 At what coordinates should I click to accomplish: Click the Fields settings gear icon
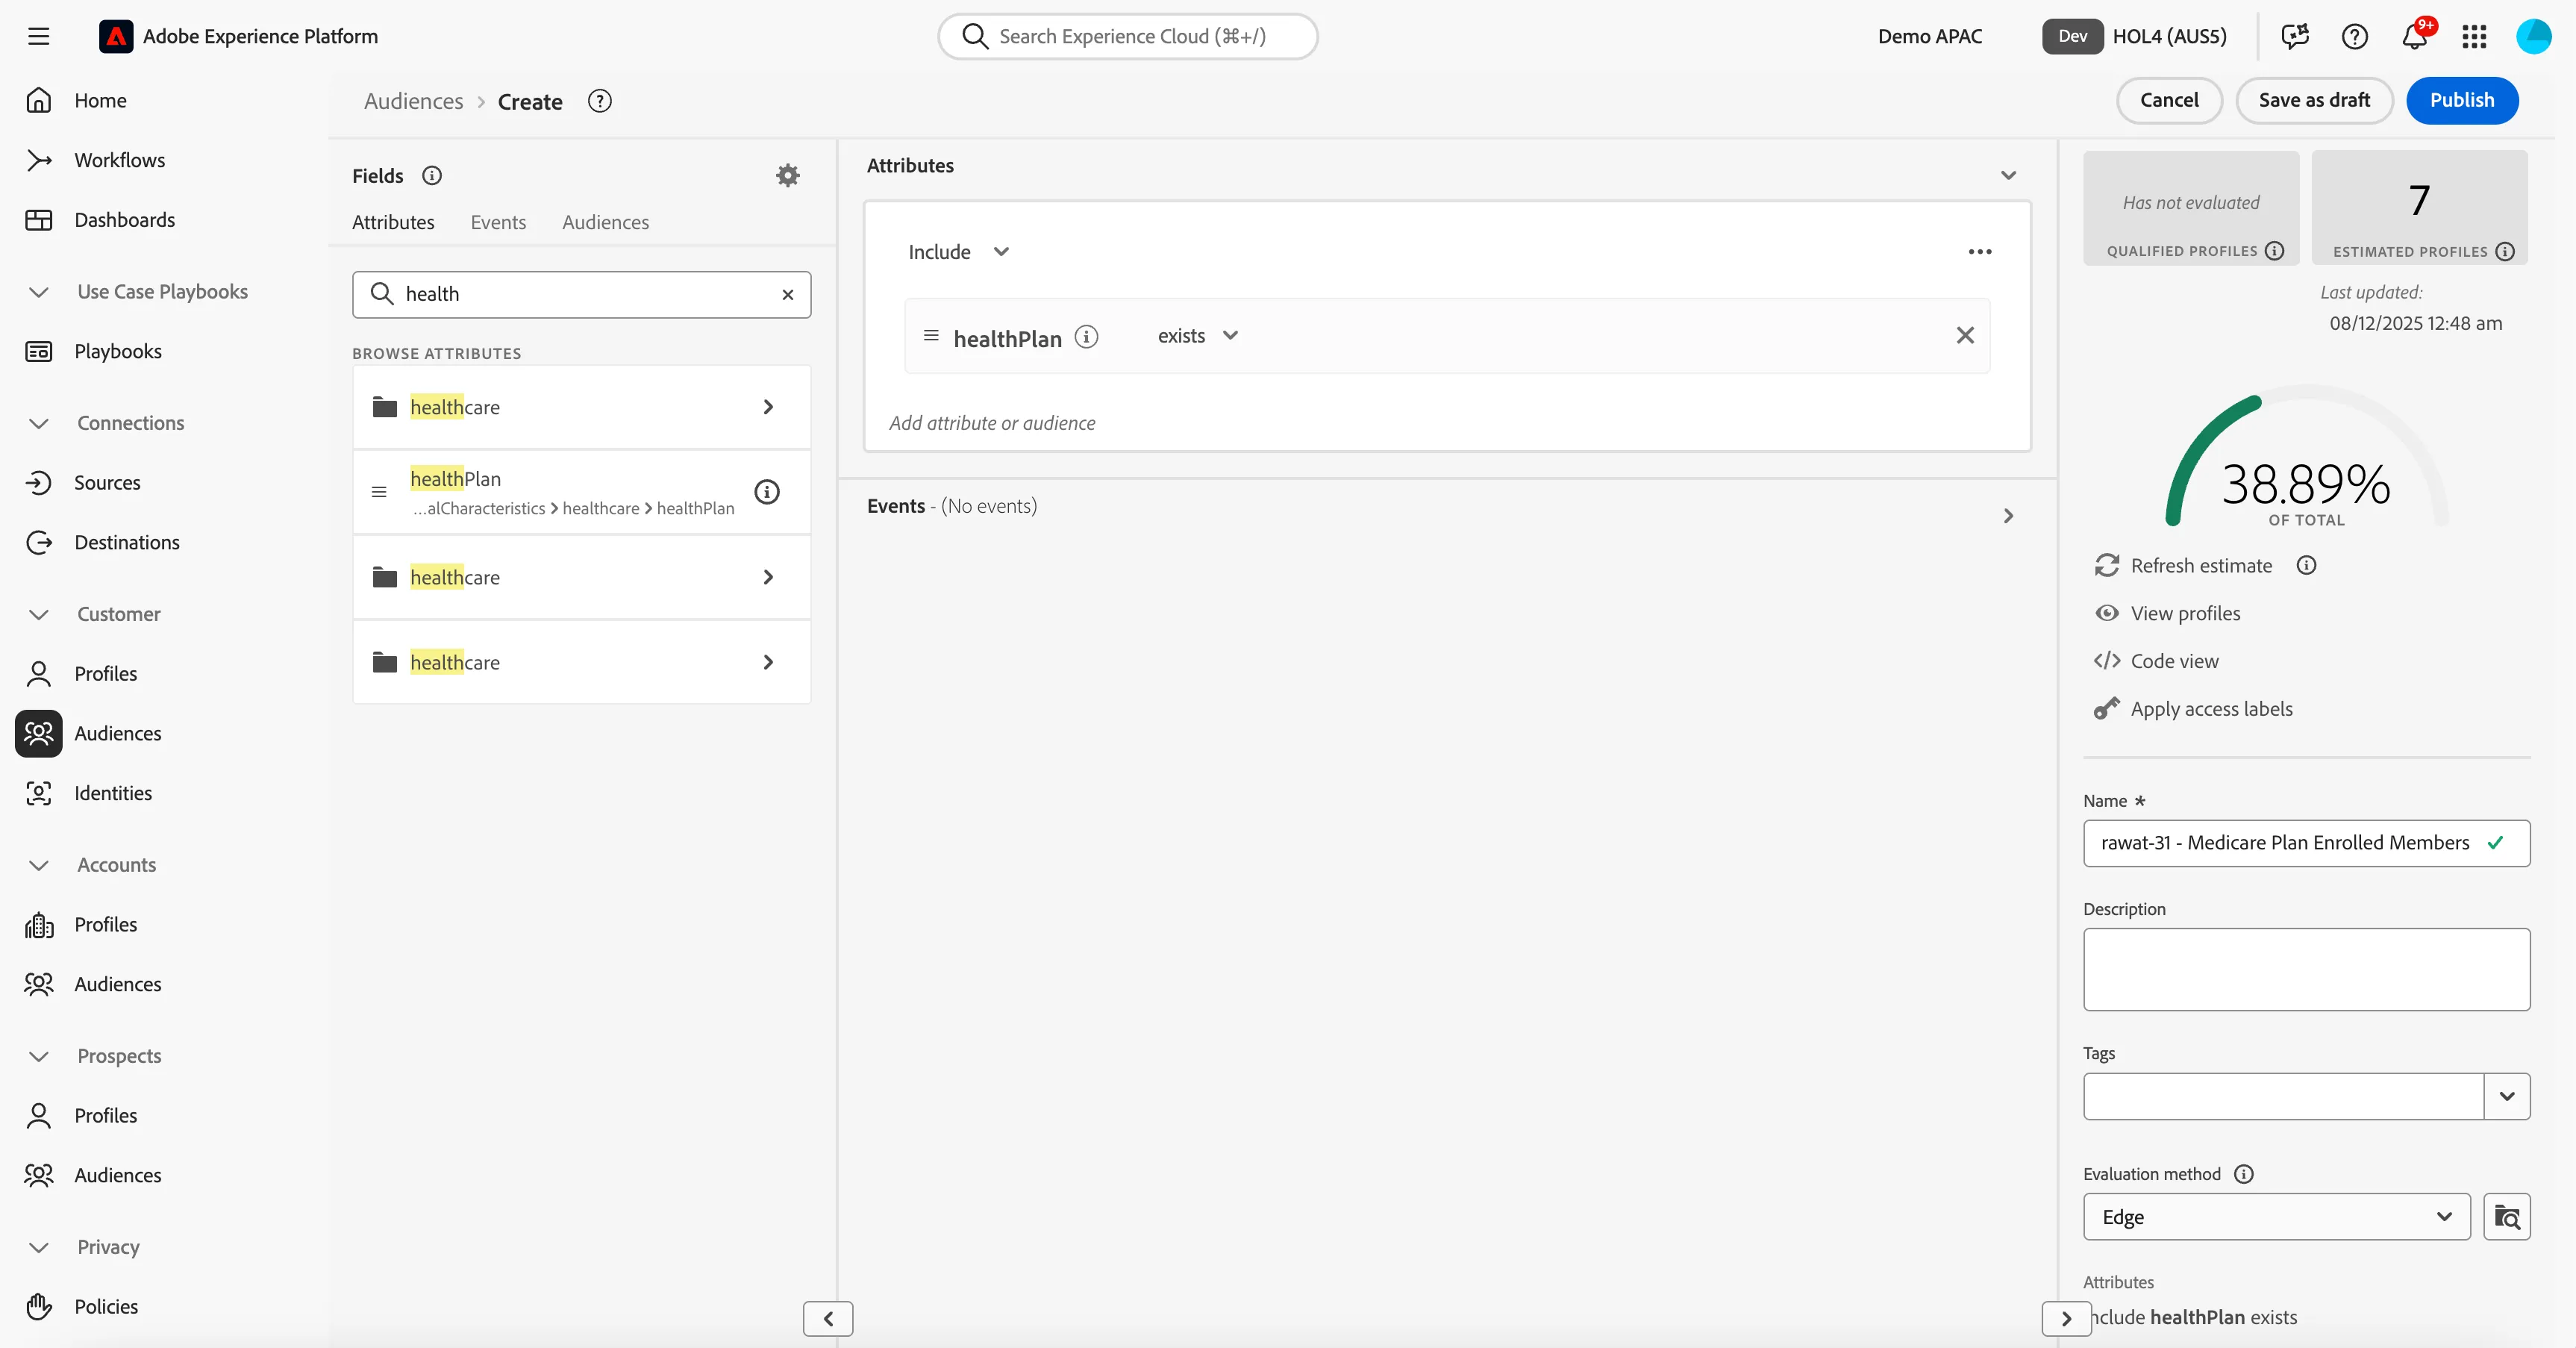click(788, 175)
